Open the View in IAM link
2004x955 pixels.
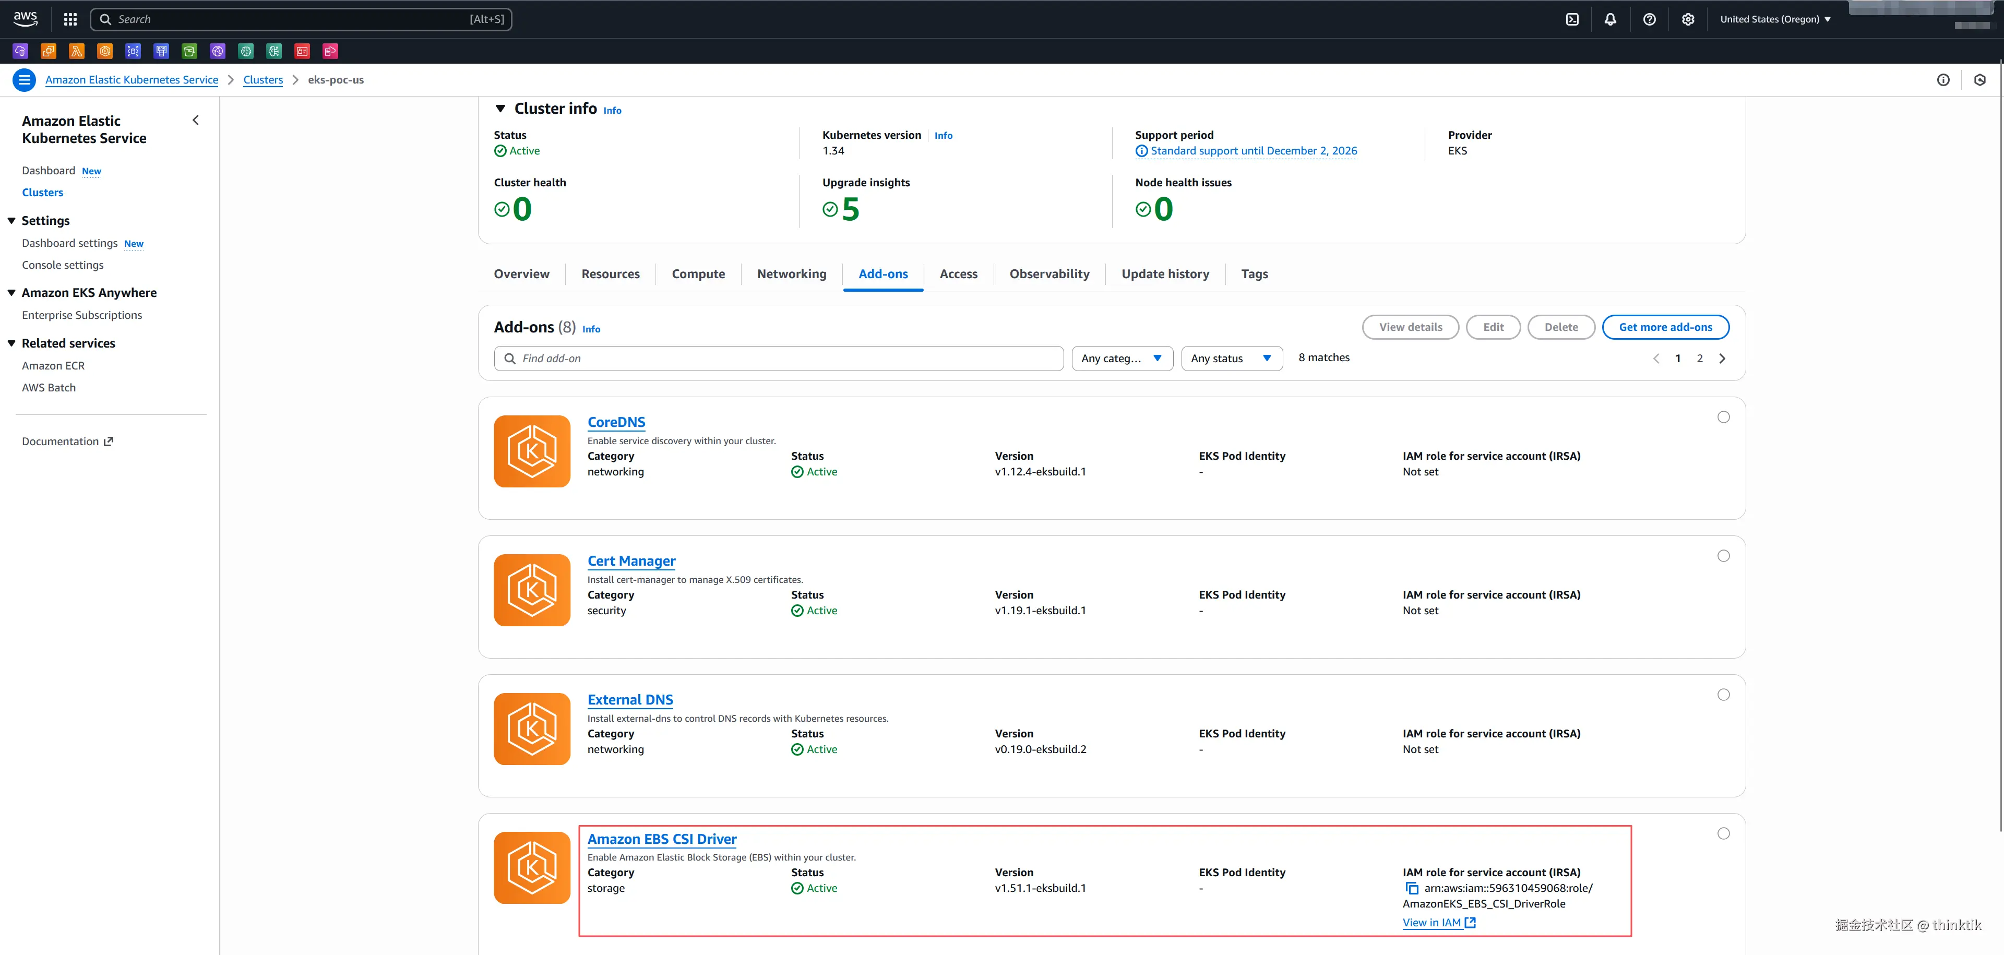(x=1438, y=923)
